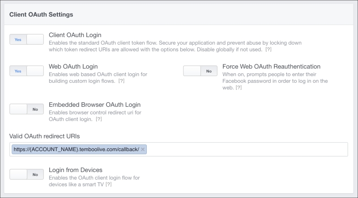
Task: Remove the temboolive callback URI token
Action: 143,149
